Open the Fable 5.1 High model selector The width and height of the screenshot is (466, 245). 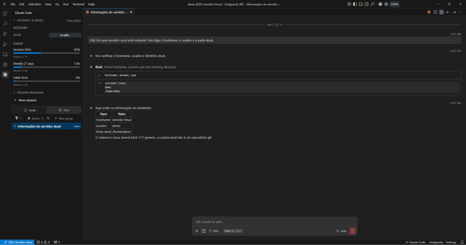click(x=233, y=231)
